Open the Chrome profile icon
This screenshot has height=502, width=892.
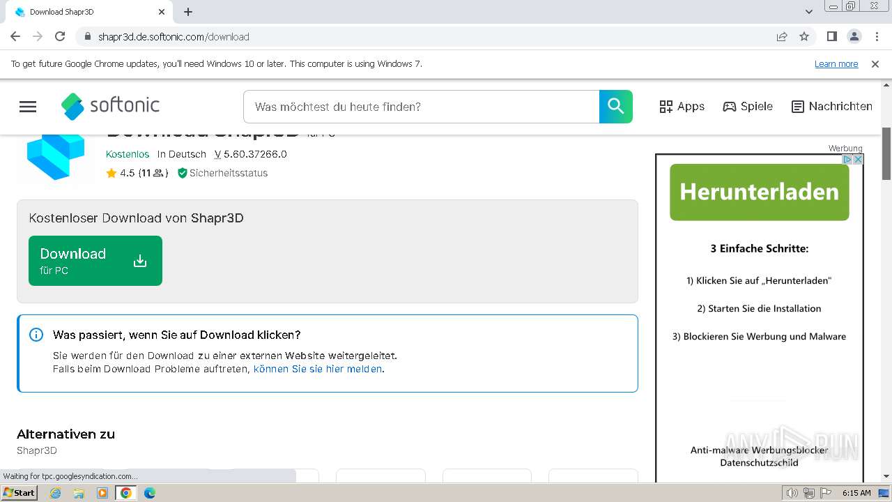[x=854, y=36]
